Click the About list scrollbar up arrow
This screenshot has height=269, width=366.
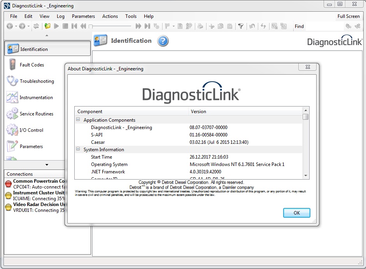pos(306,110)
